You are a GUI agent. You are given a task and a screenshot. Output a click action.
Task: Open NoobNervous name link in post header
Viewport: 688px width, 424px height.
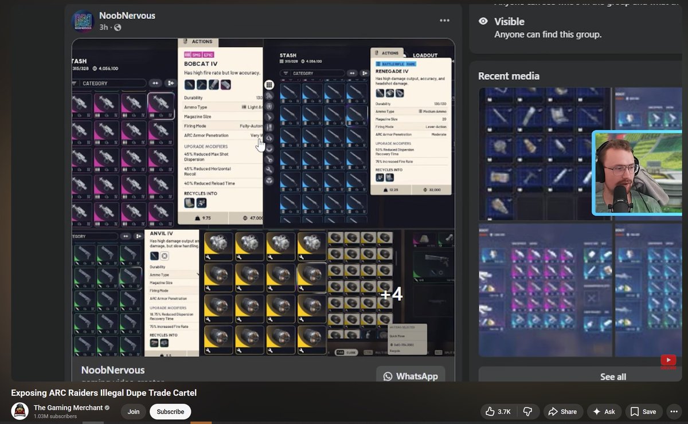pos(127,15)
